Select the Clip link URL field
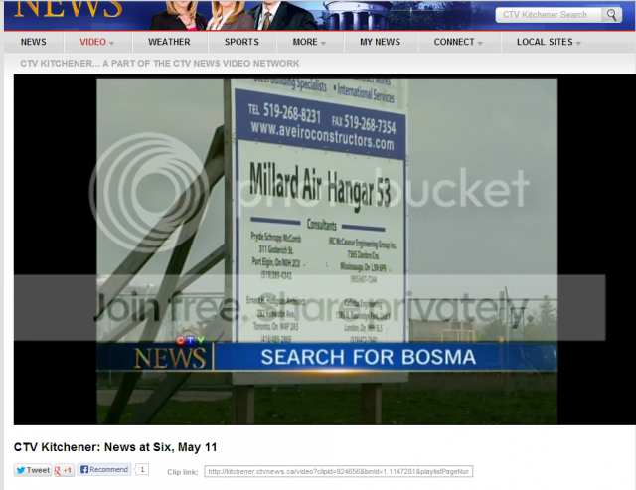636x490 pixels. click(338, 471)
